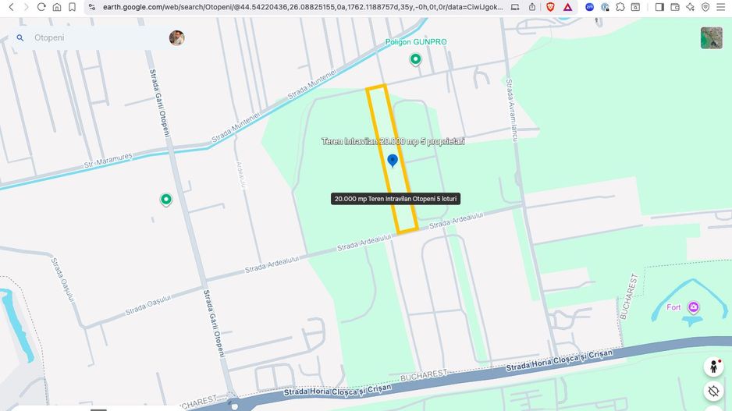Click the search magnifier in Earth
Image resolution: width=732 pixels, height=411 pixels.
(x=20, y=37)
